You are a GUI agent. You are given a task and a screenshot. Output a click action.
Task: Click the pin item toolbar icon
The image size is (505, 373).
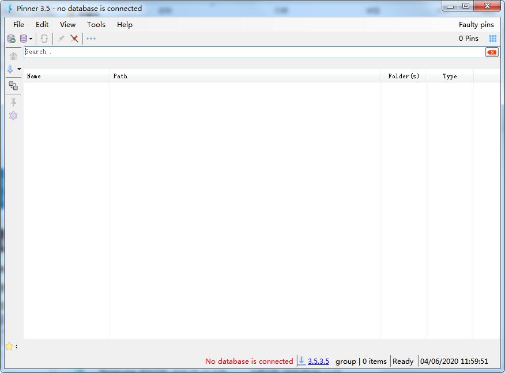[61, 39]
